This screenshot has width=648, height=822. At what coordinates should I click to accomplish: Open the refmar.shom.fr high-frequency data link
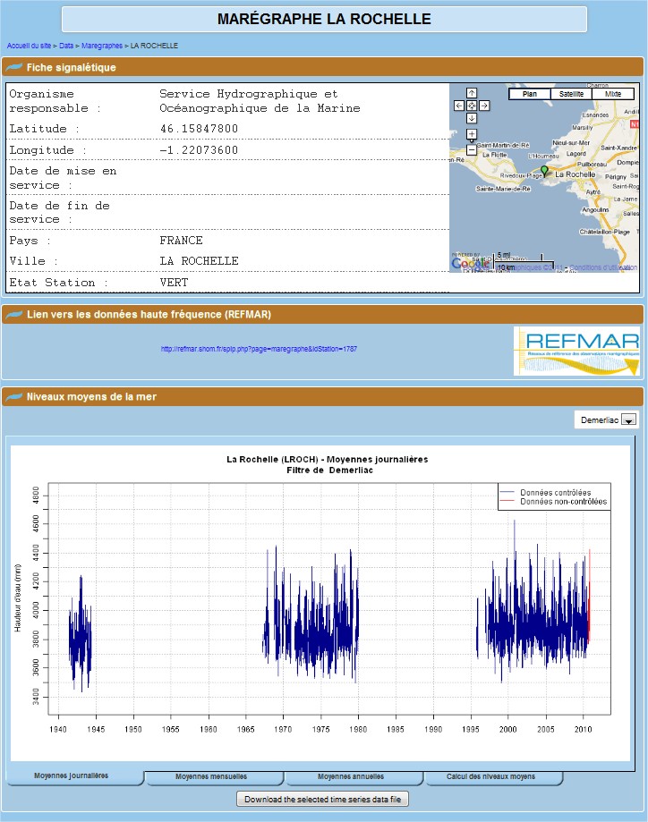point(259,349)
